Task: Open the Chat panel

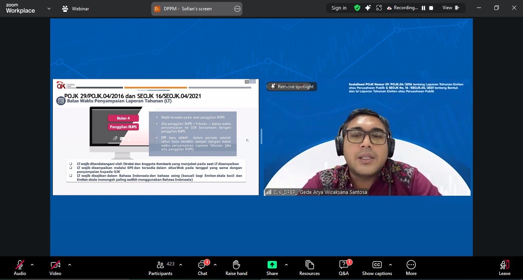Action: coord(202,268)
